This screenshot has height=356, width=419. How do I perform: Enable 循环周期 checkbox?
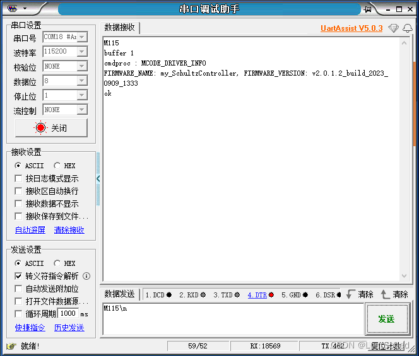pos(18,314)
